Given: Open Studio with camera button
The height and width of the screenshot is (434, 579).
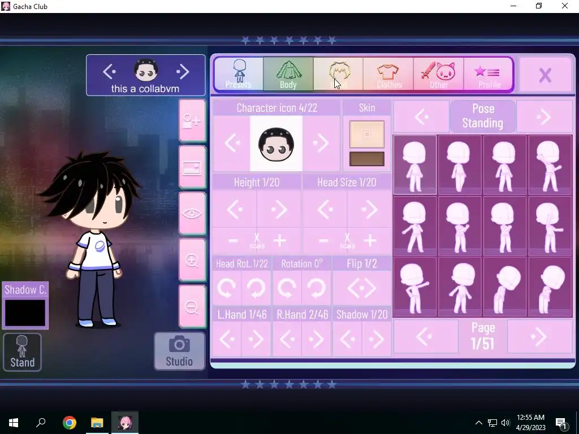Looking at the screenshot, I should [179, 351].
